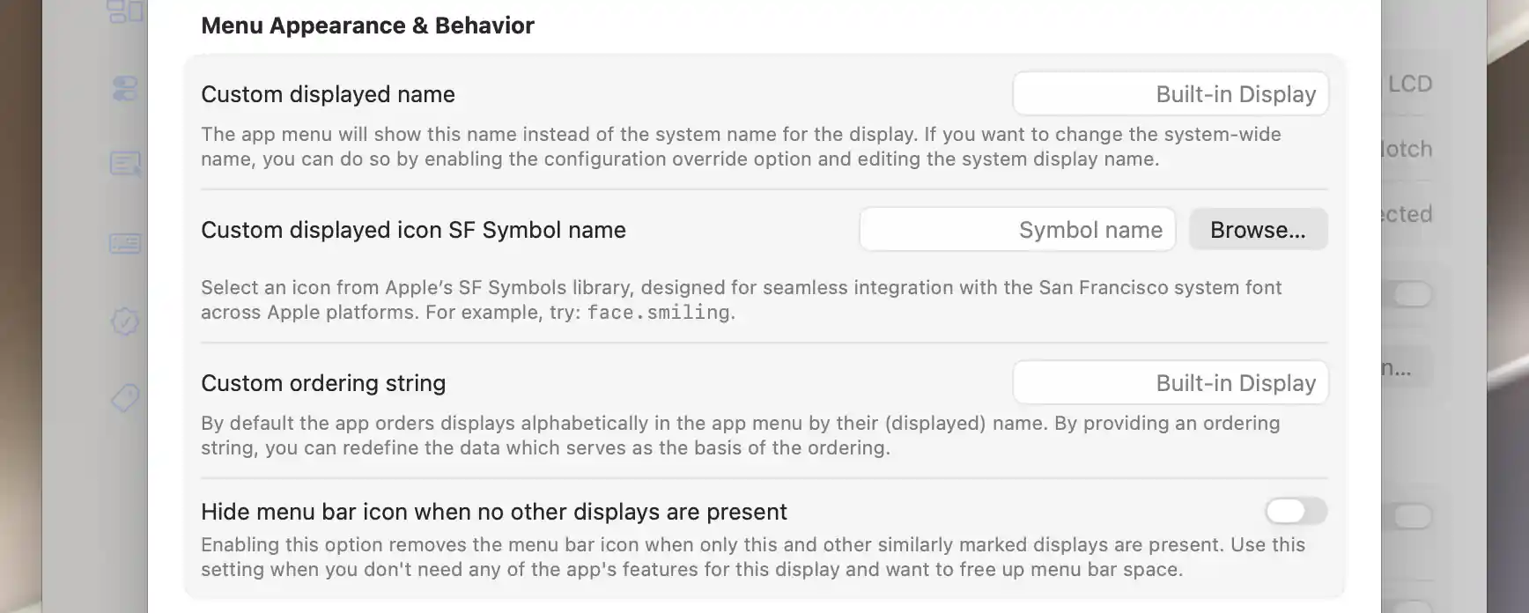Select the checkmark seal sidebar icon
This screenshot has width=1529, height=613.
click(125, 321)
